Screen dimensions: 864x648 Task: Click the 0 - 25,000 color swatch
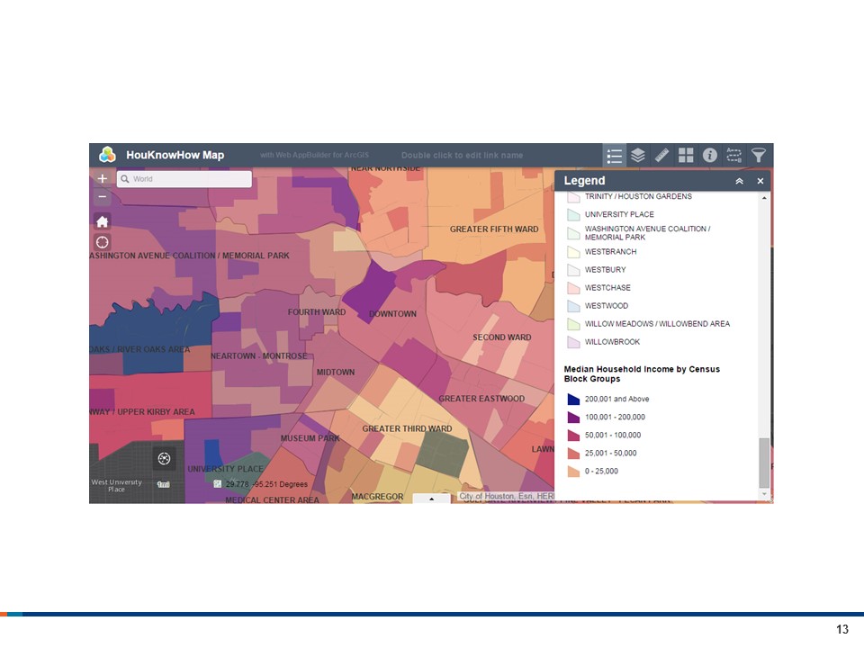click(x=573, y=471)
